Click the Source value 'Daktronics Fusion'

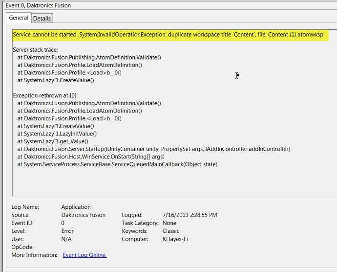pyautogui.click(x=84, y=215)
